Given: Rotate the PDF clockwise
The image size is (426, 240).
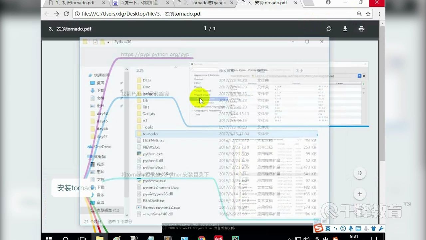Looking at the screenshot, I should (329, 29).
